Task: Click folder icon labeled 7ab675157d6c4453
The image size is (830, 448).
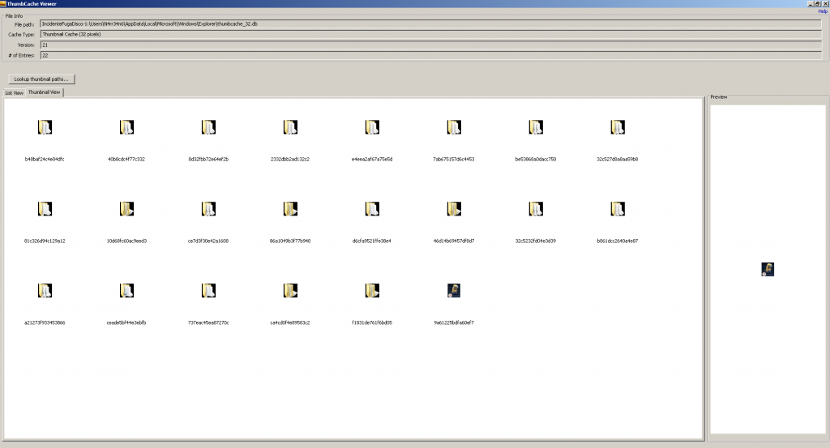Action: pos(454,127)
